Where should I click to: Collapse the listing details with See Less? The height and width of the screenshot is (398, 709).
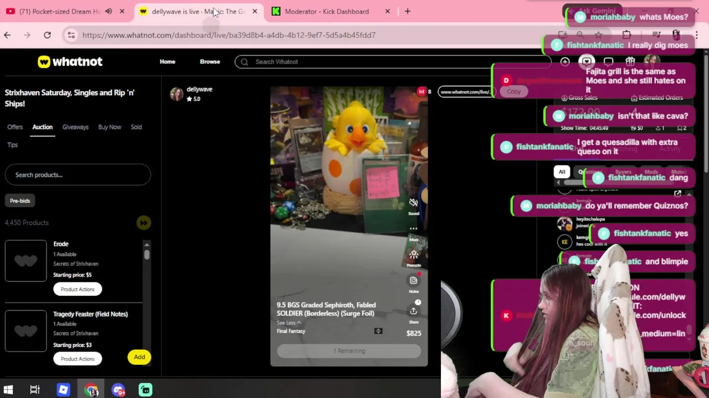(x=289, y=323)
